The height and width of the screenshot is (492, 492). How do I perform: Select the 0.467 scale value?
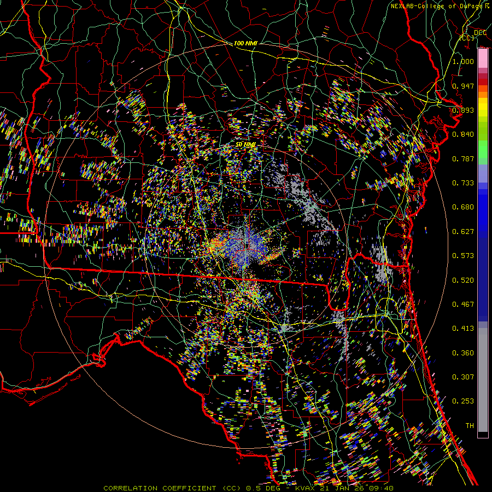point(463,304)
